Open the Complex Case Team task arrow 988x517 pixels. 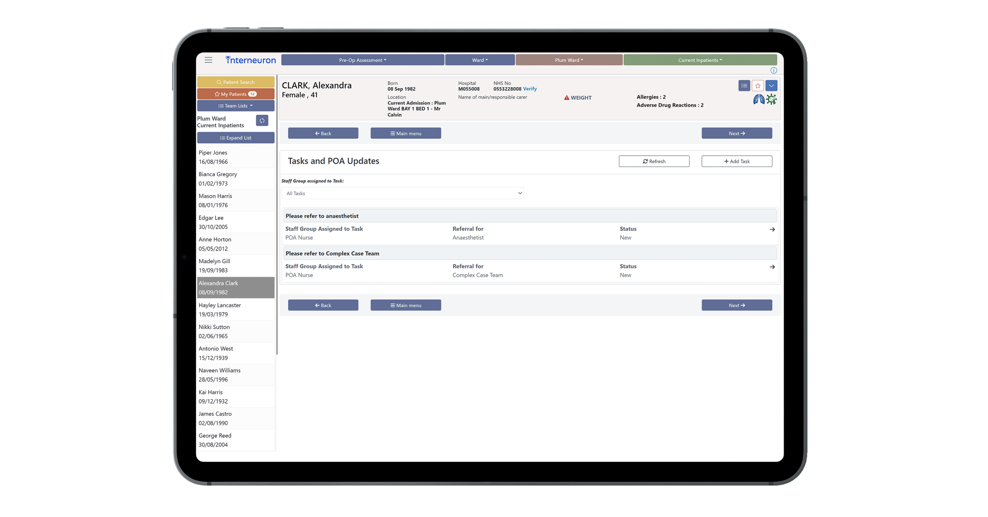(772, 267)
